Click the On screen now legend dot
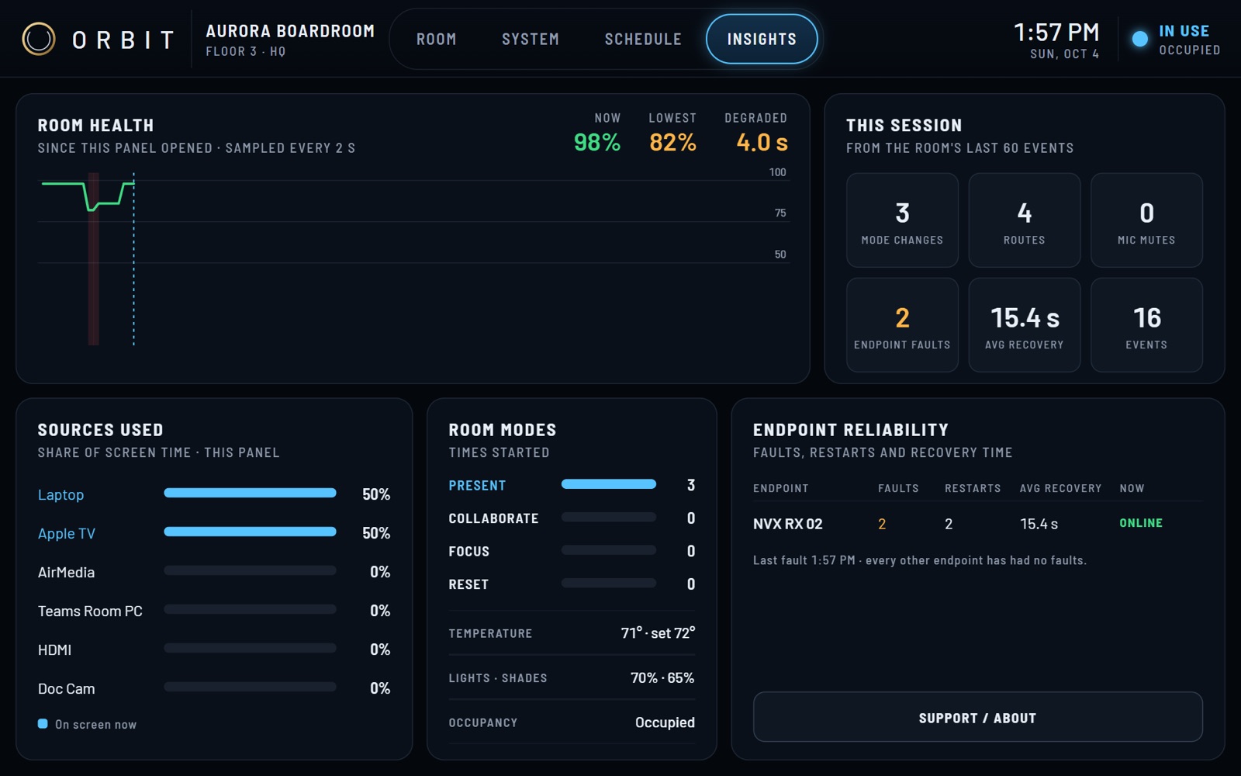This screenshot has height=776, width=1241. coord(43,724)
